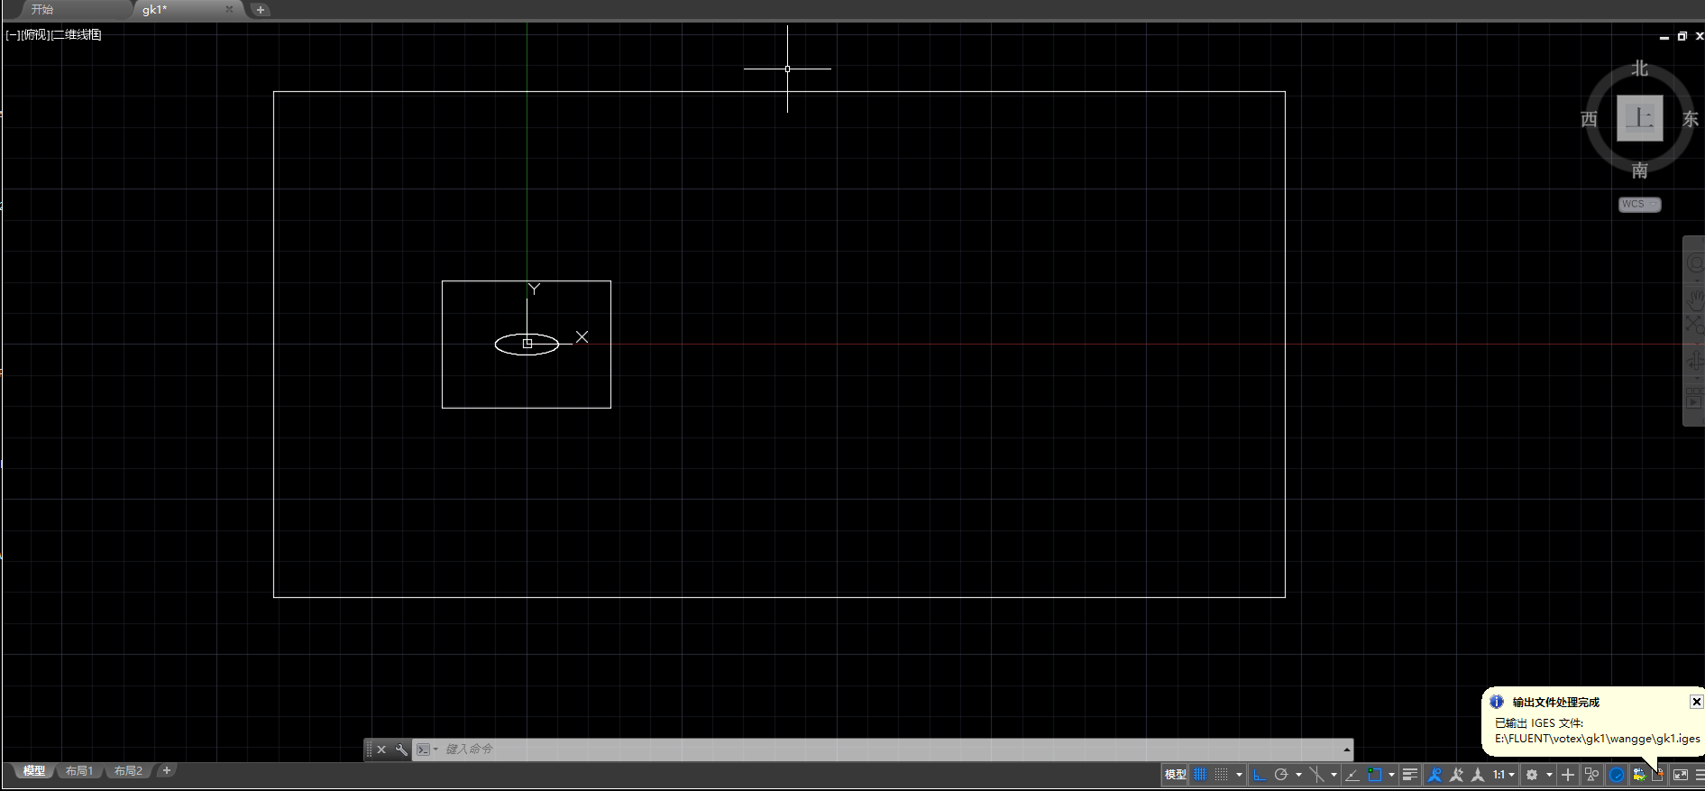
Task: Toggle snap mode dotted-grid button
Action: tap(1221, 775)
